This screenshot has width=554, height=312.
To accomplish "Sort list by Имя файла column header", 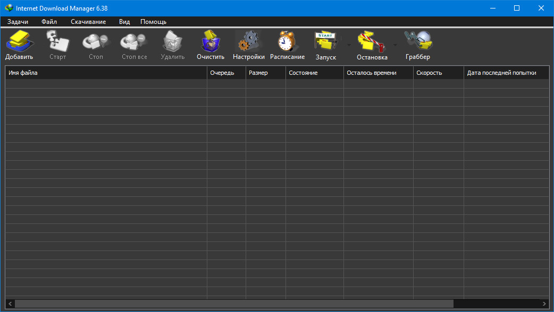I will pyautogui.click(x=106, y=73).
